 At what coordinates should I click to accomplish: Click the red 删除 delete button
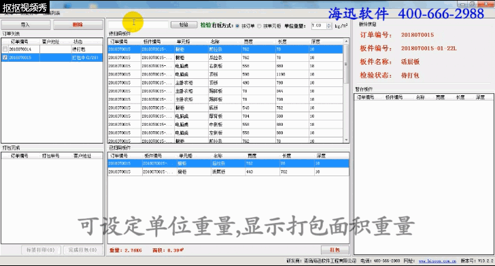point(78,24)
